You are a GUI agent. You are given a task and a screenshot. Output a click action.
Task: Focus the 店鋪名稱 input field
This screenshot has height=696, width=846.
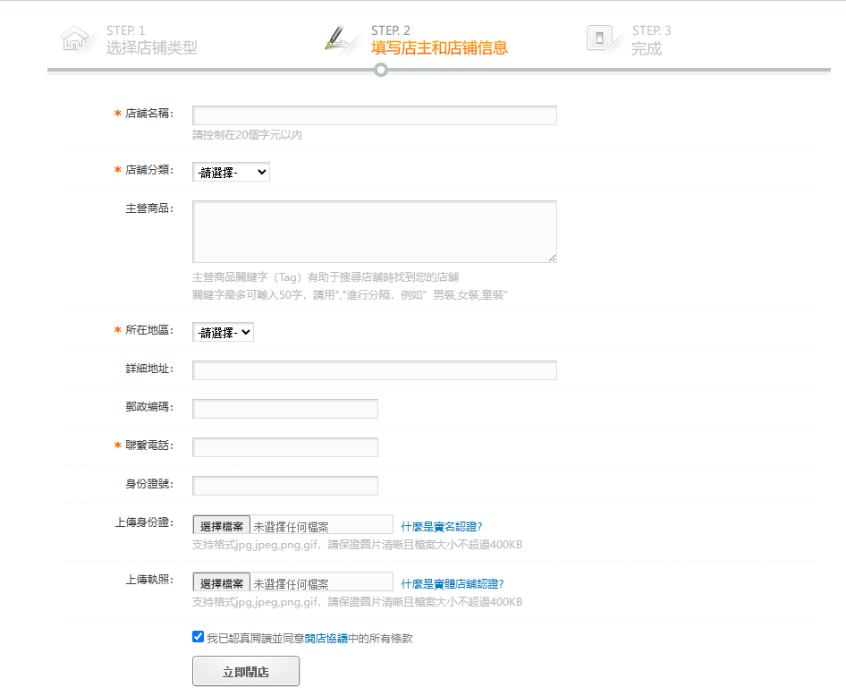tap(375, 115)
